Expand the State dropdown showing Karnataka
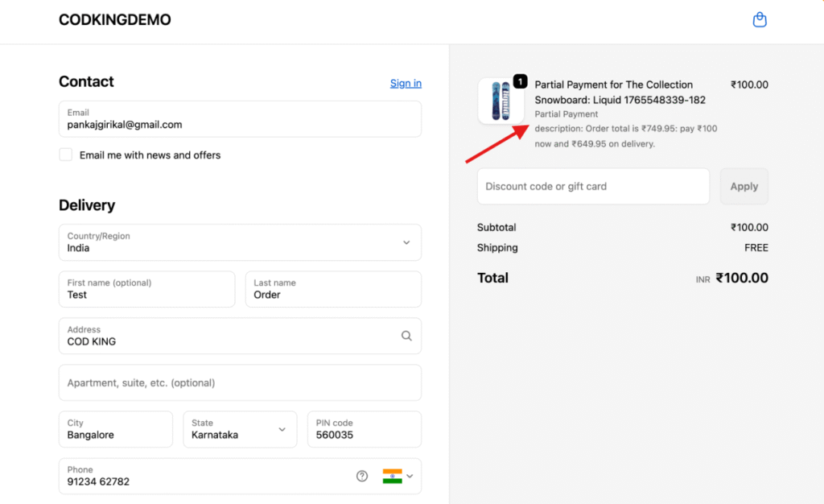Viewport: 824px width, 504px height. [240, 429]
